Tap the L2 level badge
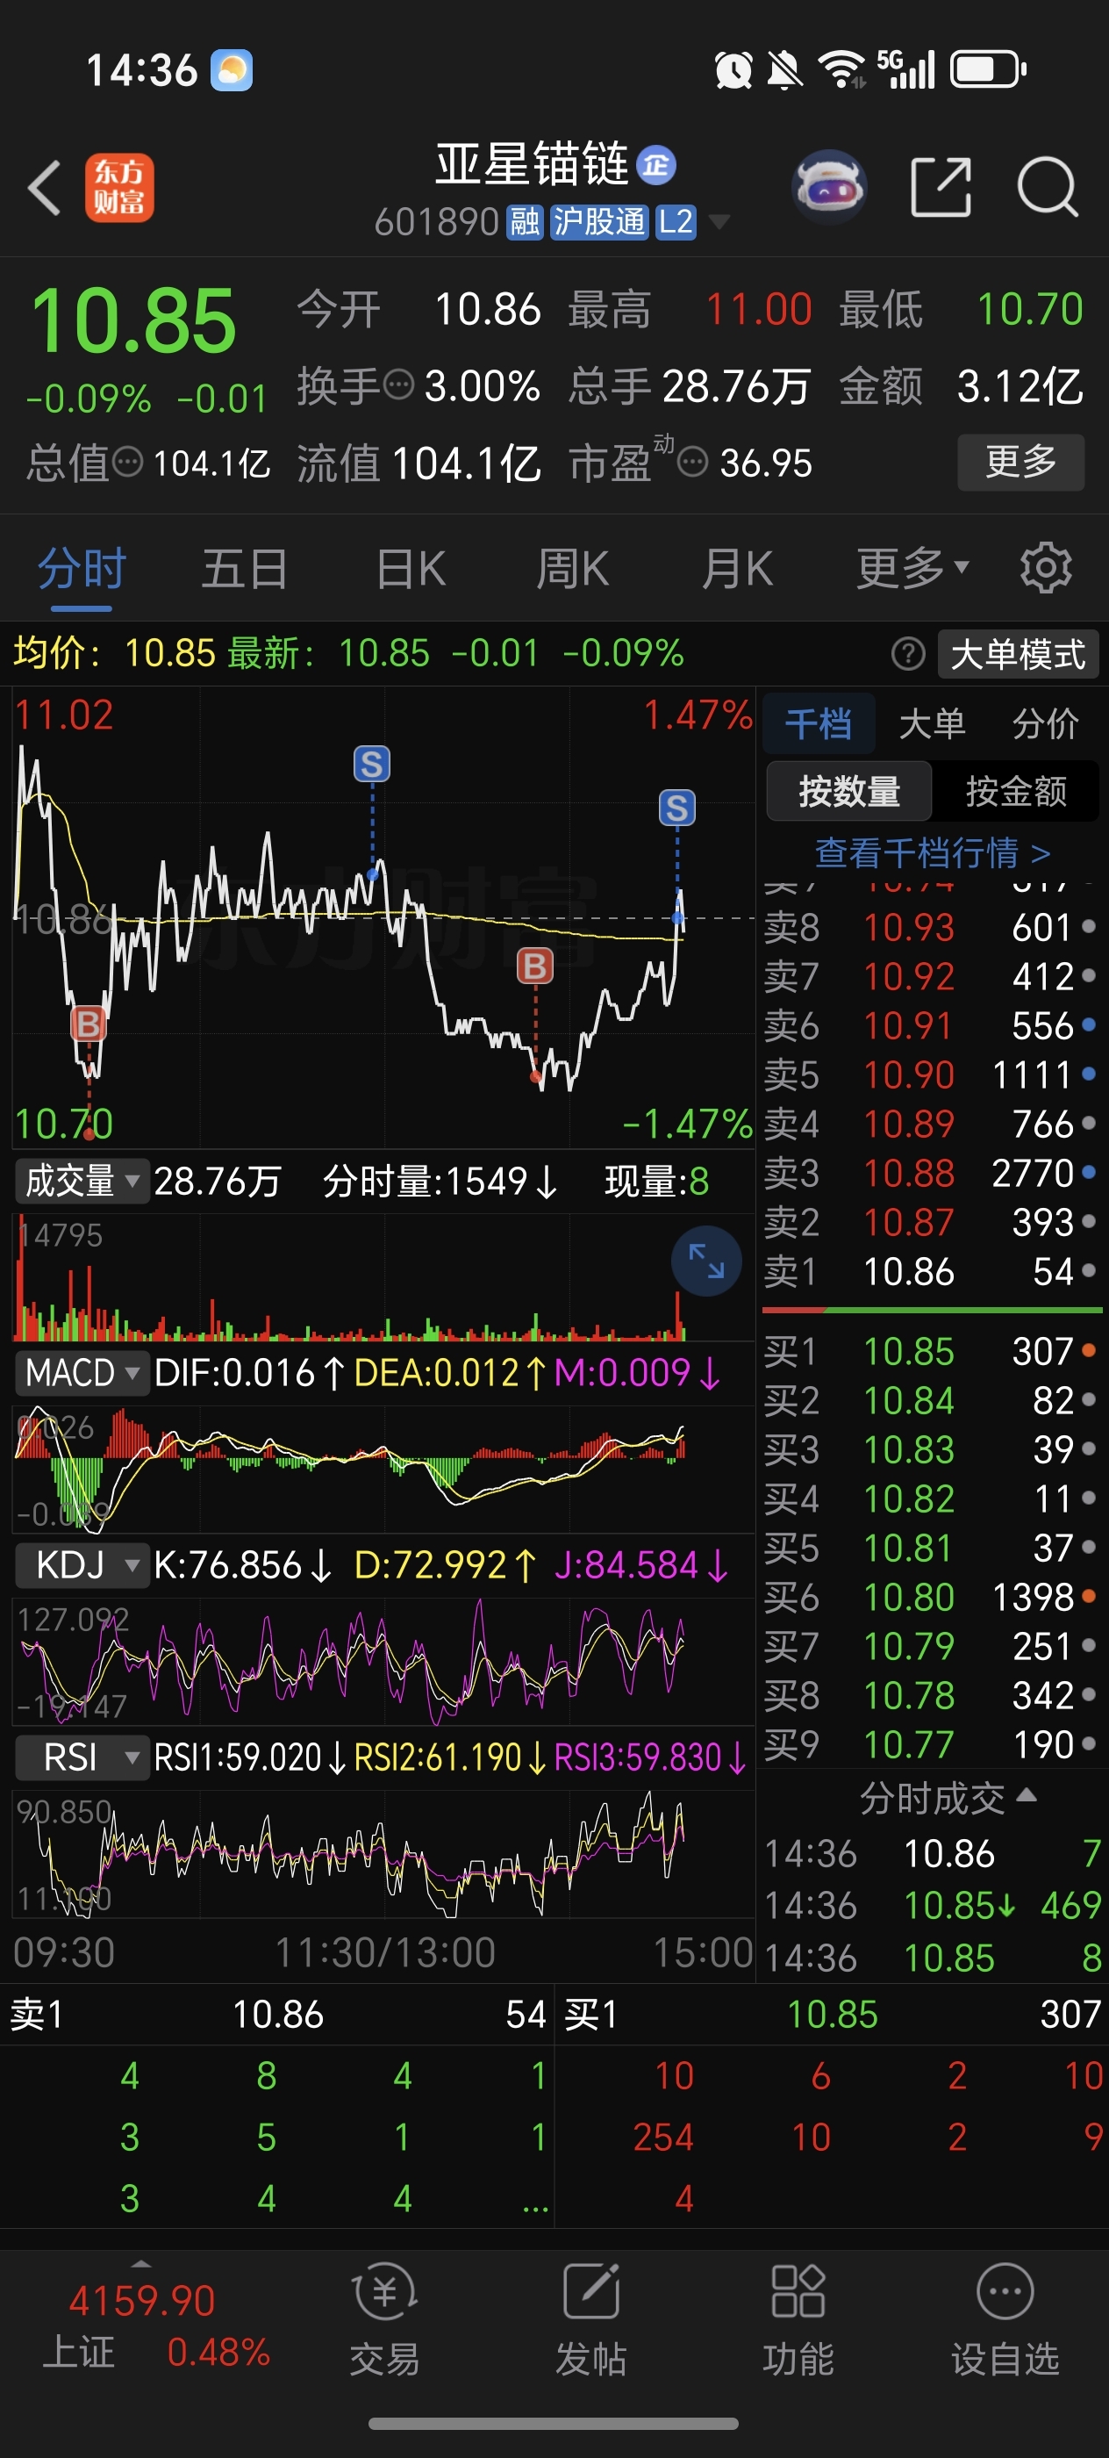 (x=675, y=222)
